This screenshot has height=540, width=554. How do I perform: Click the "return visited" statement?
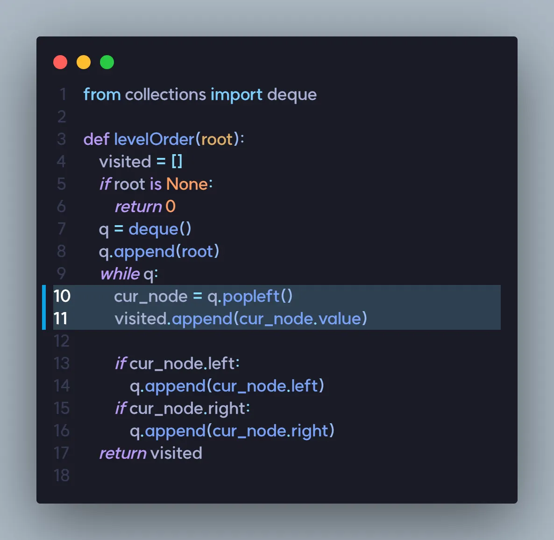click(150, 453)
